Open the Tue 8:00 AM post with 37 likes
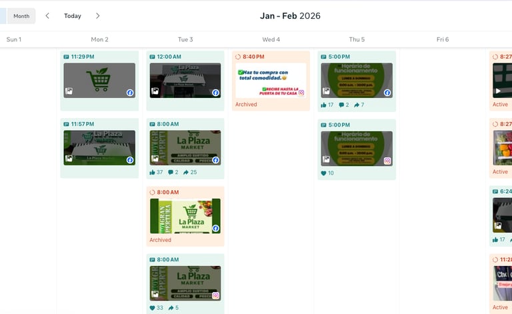The width and height of the screenshot is (512, 314). [x=185, y=149]
